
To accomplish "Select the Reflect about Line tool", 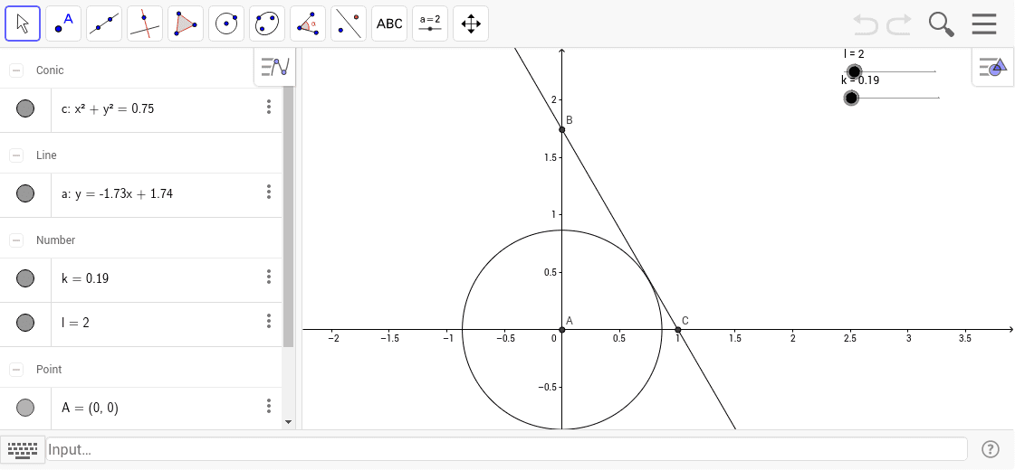I will [x=349, y=23].
